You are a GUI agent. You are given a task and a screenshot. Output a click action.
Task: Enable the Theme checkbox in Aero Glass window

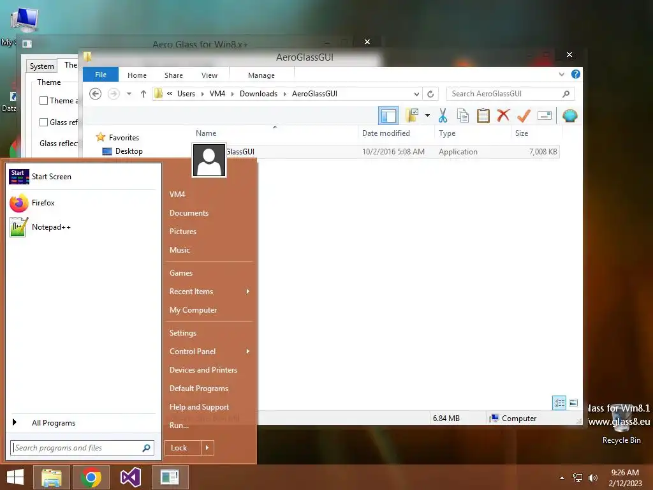coord(43,100)
